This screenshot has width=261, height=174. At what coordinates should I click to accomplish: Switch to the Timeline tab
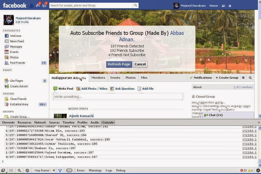coord(69,122)
